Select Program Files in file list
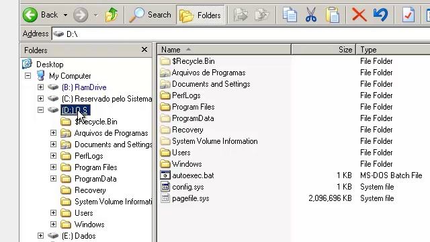 [x=193, y=107]
